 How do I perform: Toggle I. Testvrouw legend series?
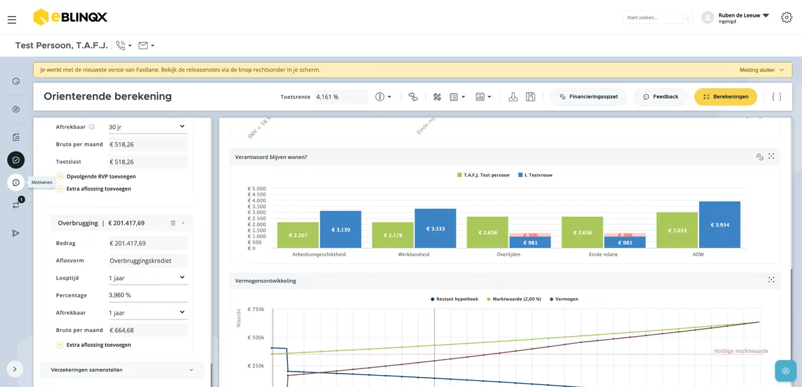pyautogui.click(x=535, y=175)
